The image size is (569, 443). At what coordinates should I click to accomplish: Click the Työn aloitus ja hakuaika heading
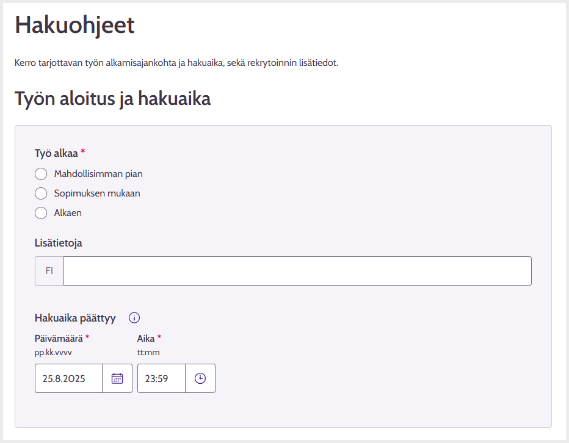pyautogui.click(x=112, y=99)
